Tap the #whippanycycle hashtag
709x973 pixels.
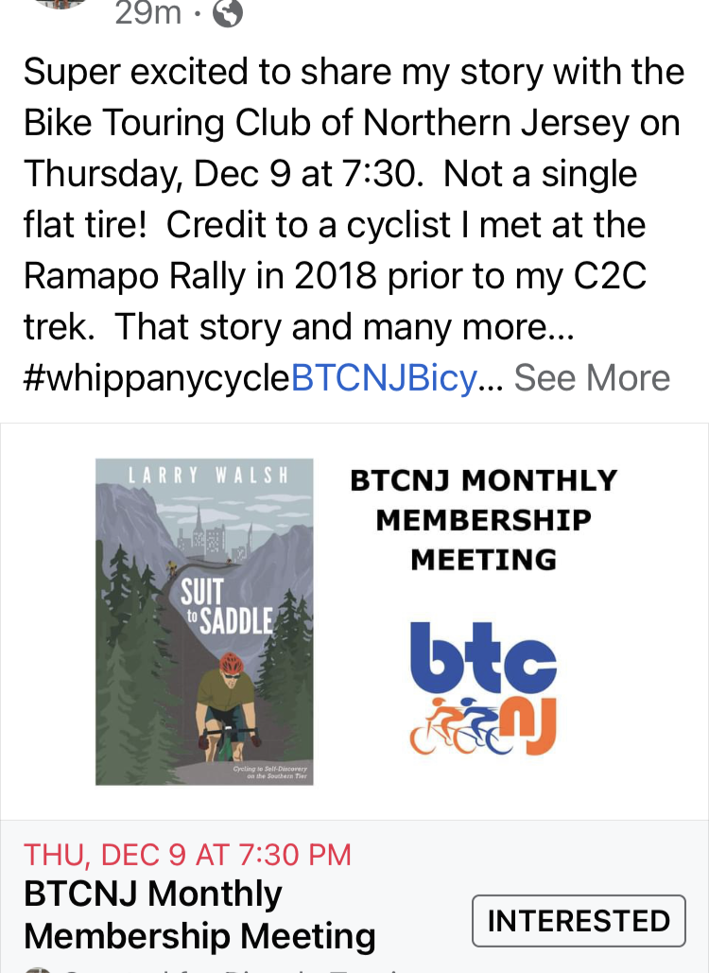click(x=156, y=378)
